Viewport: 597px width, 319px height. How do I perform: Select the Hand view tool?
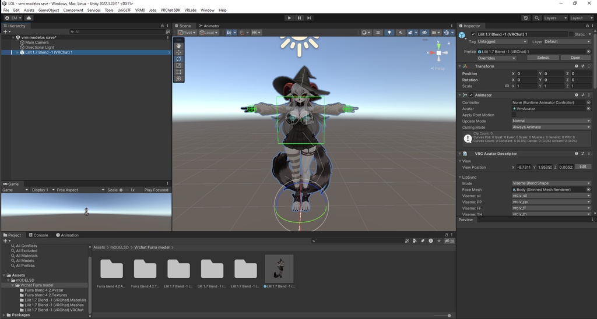click(x=178, y=45)
